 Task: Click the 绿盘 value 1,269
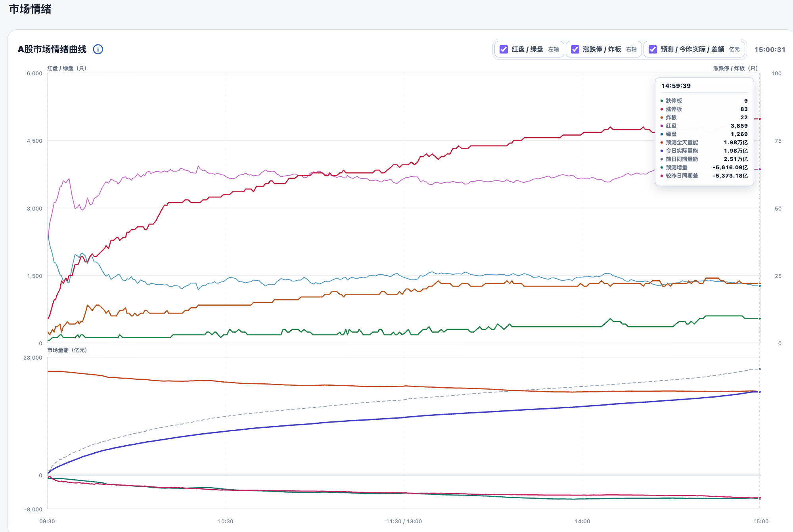tap(739, 134)
